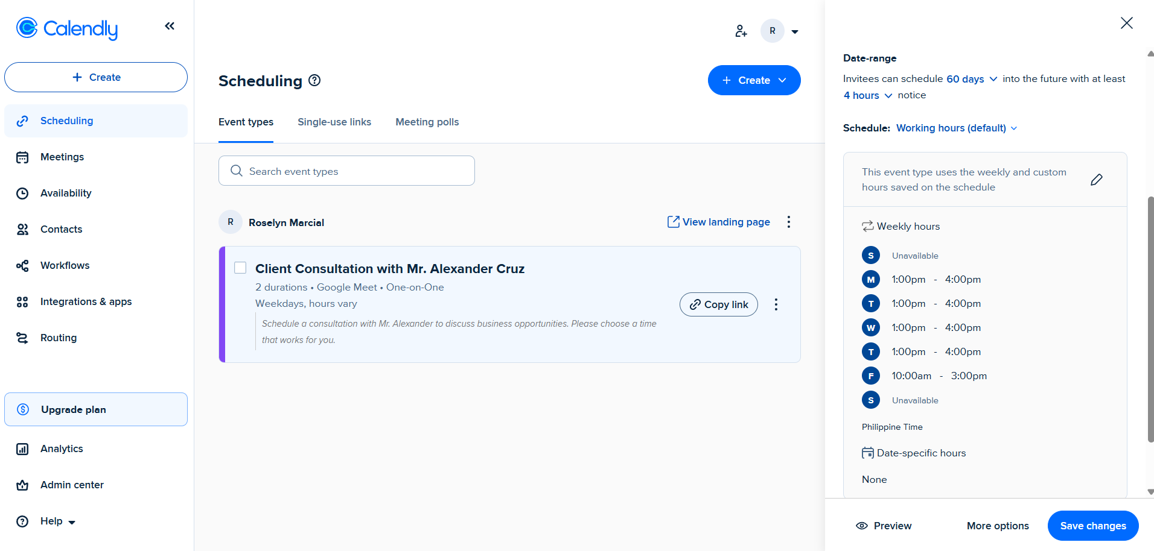The image size is (1154, 551).
Task: Click the side panel vertical scrollbar
Action: (1150, 320)
